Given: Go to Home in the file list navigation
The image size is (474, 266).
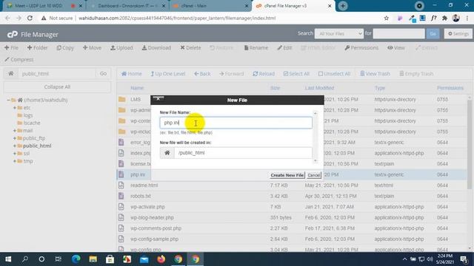Looking at the screenshot, I should point(132,74).
